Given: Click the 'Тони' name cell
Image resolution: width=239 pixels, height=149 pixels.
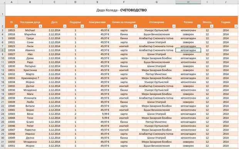Looking at the screenshot, I should tap(30, 118).
